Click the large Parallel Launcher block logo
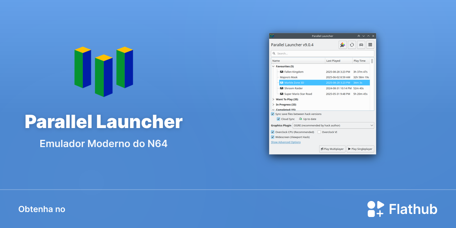 (104, 71)
